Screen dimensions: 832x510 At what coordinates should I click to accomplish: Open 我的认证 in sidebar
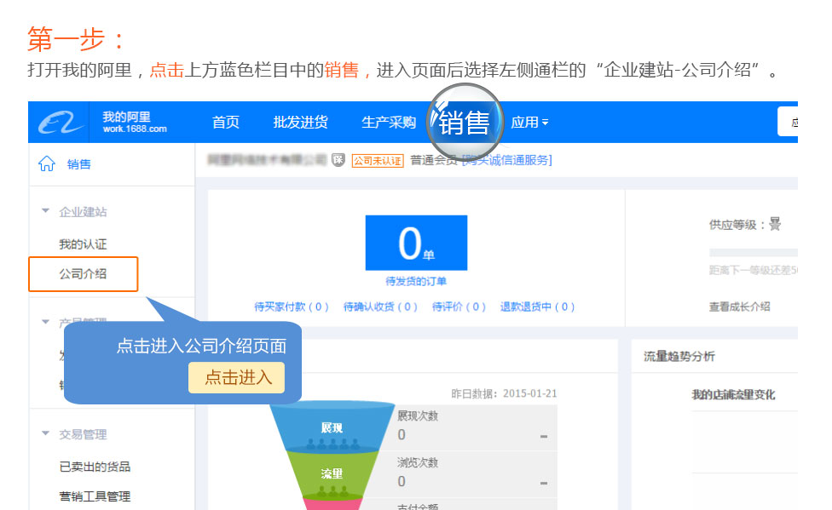[83, 244]
